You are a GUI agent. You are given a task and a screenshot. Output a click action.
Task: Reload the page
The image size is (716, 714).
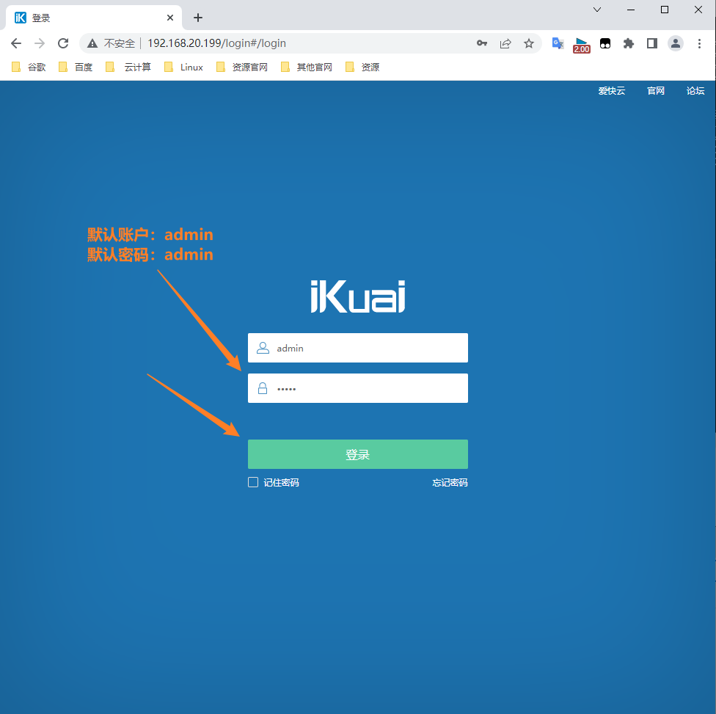(x=63, y=43)
